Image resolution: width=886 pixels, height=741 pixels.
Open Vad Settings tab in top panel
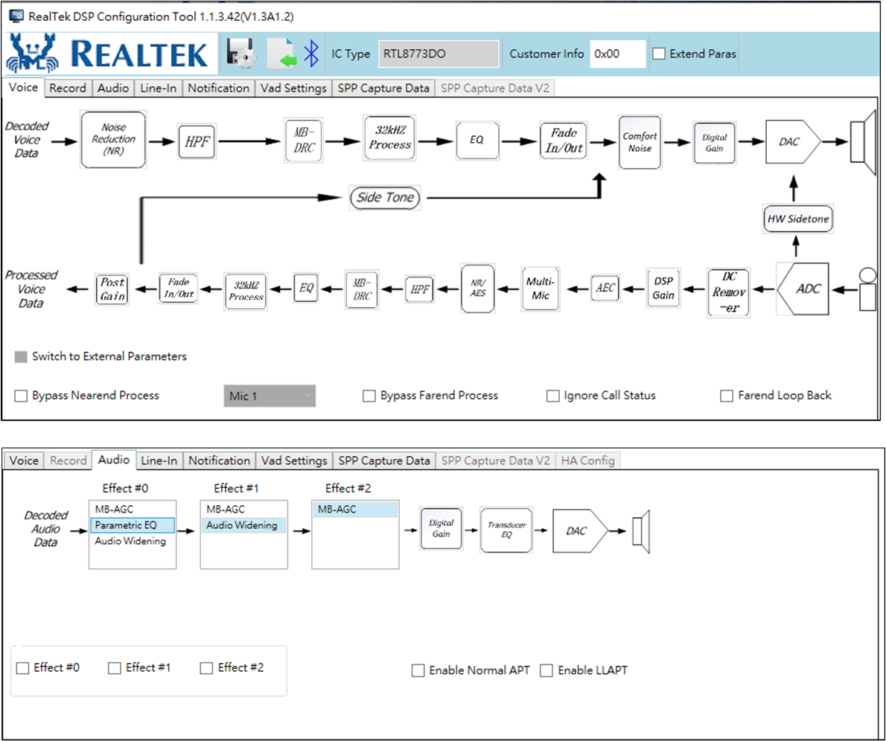293,88
